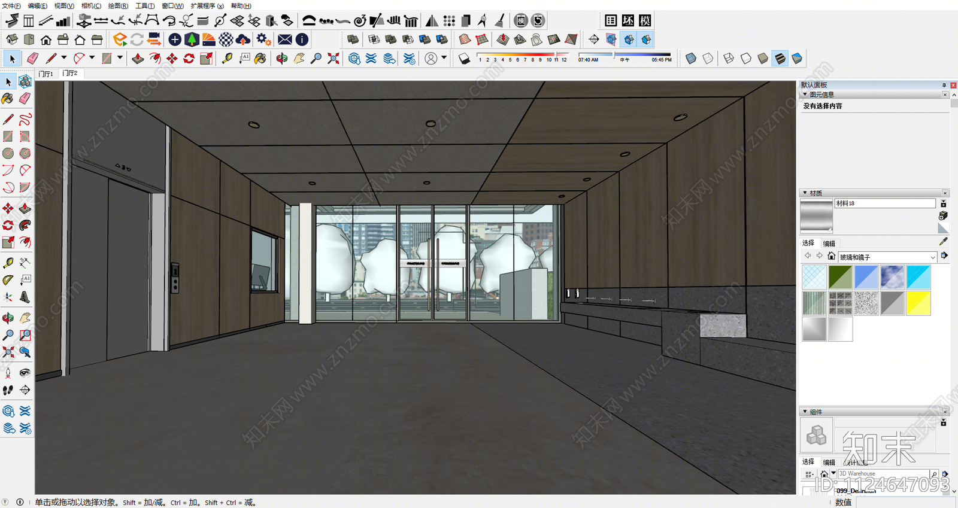Choose the Pan hand tool
Viewport: 958px width, 508px height.
(299, 59)
